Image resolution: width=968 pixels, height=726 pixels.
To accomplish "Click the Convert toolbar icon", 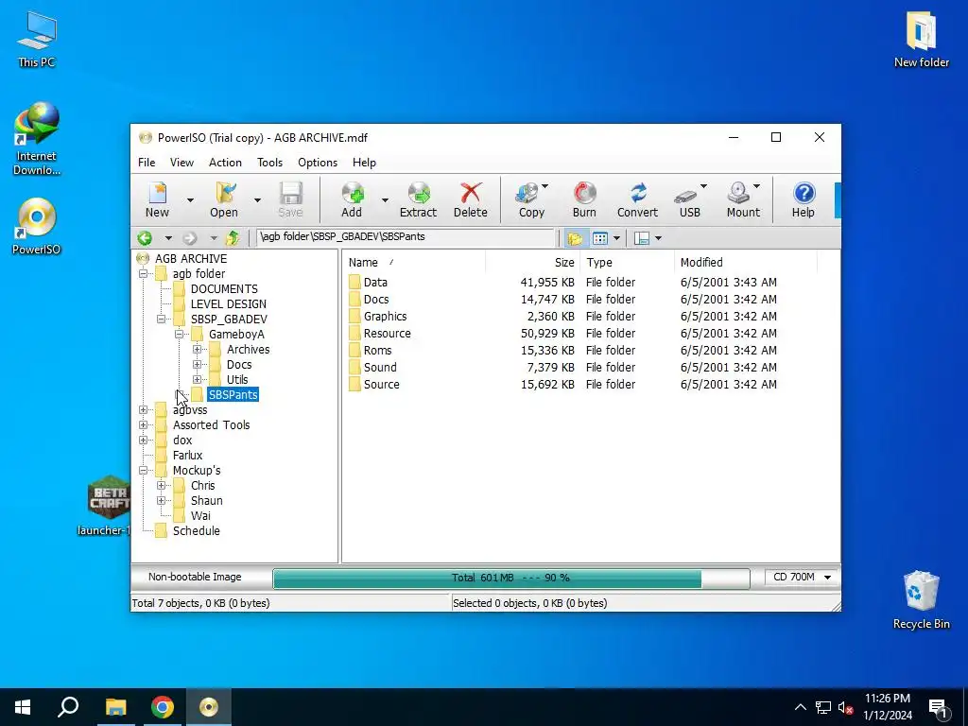I will [x=637, y=199].
